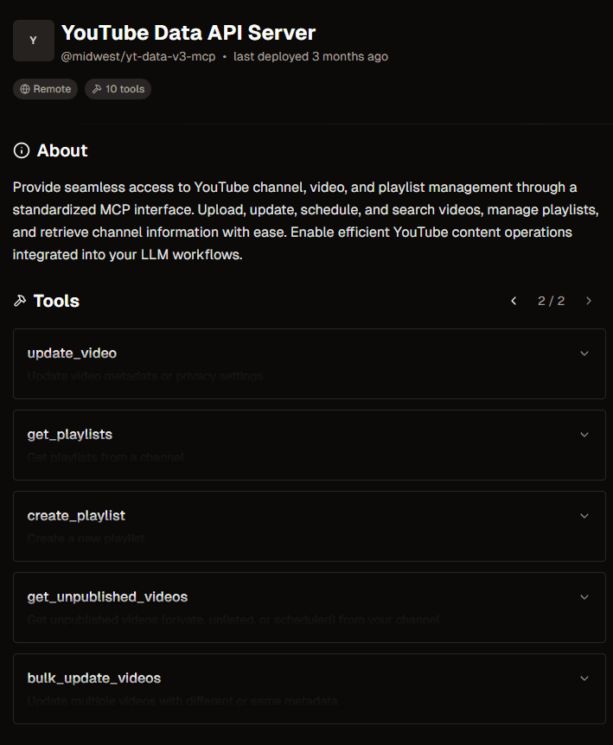Click the globe icon in Remote badge
Screen dimensions: 613x745
pyautogui.click(x=25, y=89)
